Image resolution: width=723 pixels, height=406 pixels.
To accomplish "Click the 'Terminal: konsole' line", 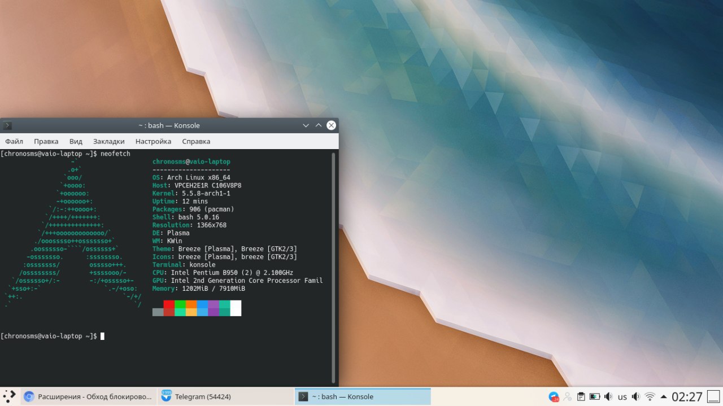I will coord(184,264).
